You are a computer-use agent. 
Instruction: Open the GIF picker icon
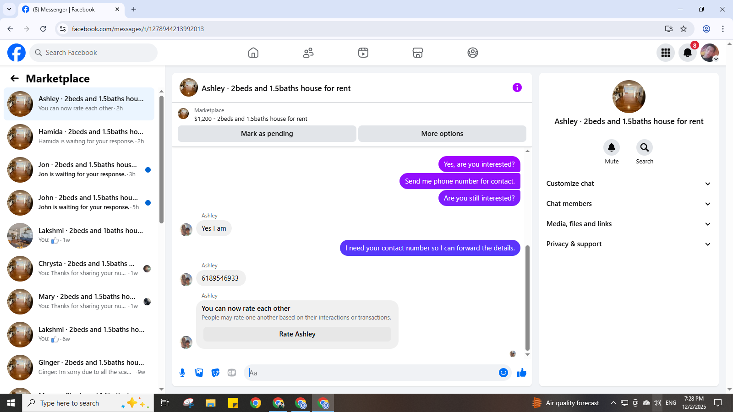pyautogui.click(x=232, y=373)
